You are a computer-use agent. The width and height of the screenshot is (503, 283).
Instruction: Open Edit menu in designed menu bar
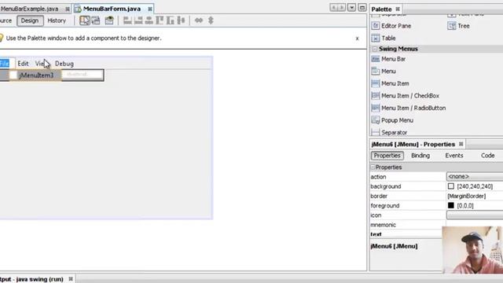[23, 64]
